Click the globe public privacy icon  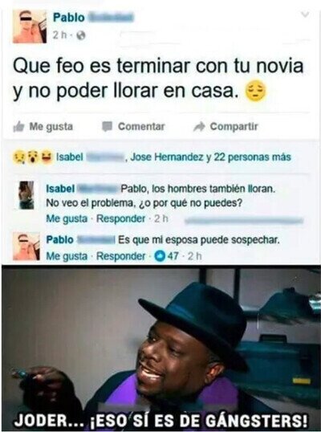point(81,35)
